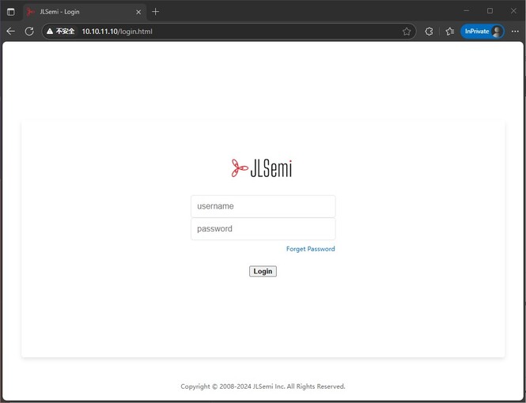Viewport: 526px width, 403px height.
Task: Open the browser settings ellipsis menu
Action: [515, 32]
